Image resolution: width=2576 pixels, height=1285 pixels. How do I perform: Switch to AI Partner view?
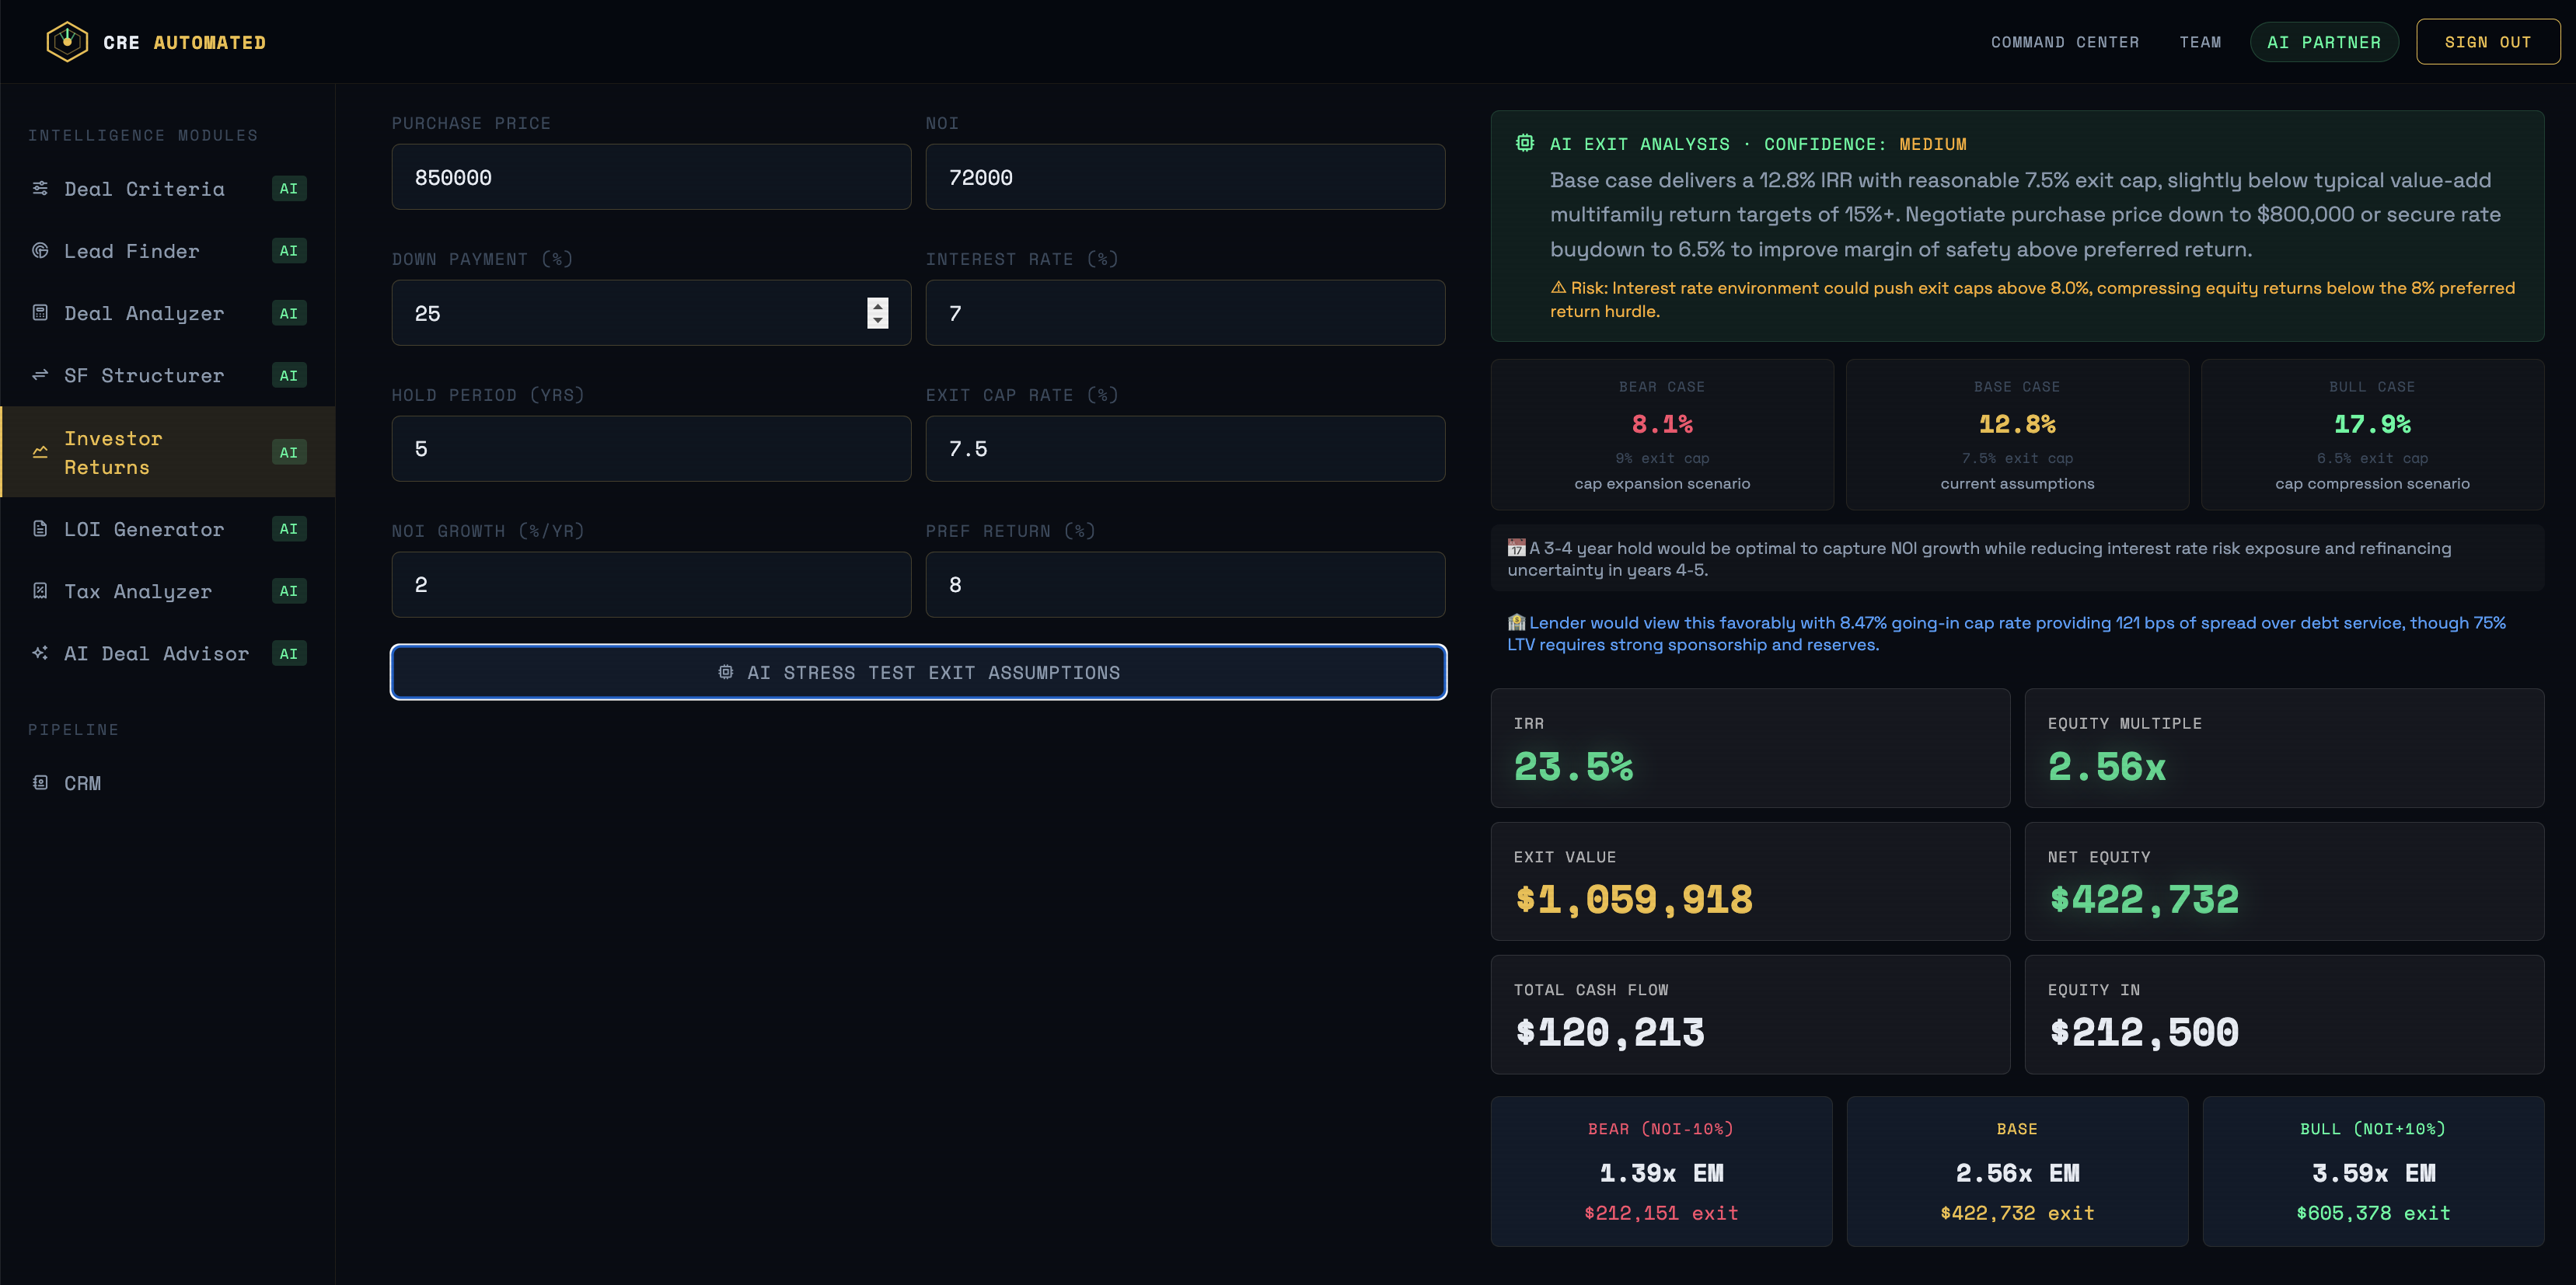point(2324,42)
